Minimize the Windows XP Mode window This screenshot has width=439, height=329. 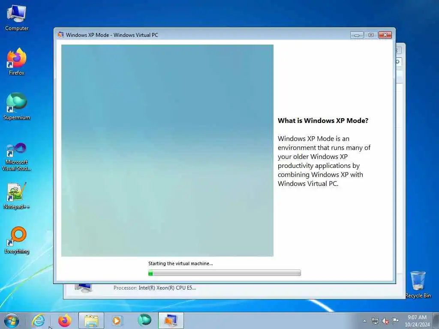pyautogui.click(x=357, y=35)
